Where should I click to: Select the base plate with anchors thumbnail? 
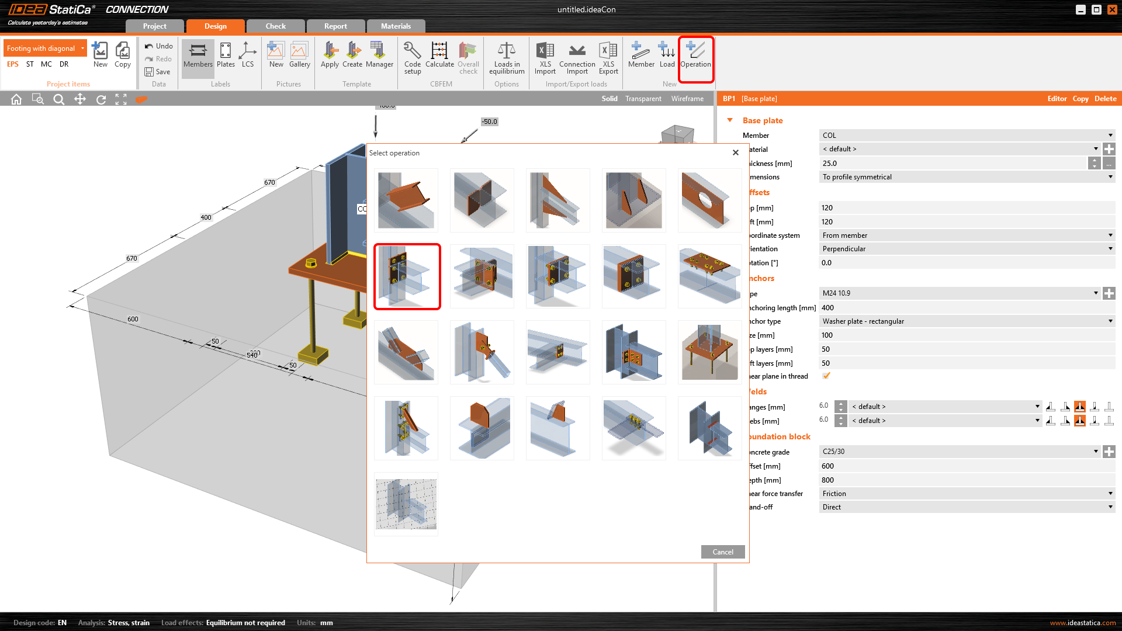709,352
